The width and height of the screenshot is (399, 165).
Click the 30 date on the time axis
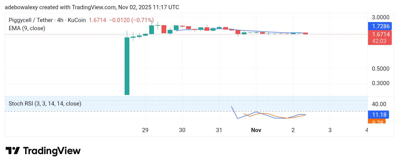[x=182, y=130]
